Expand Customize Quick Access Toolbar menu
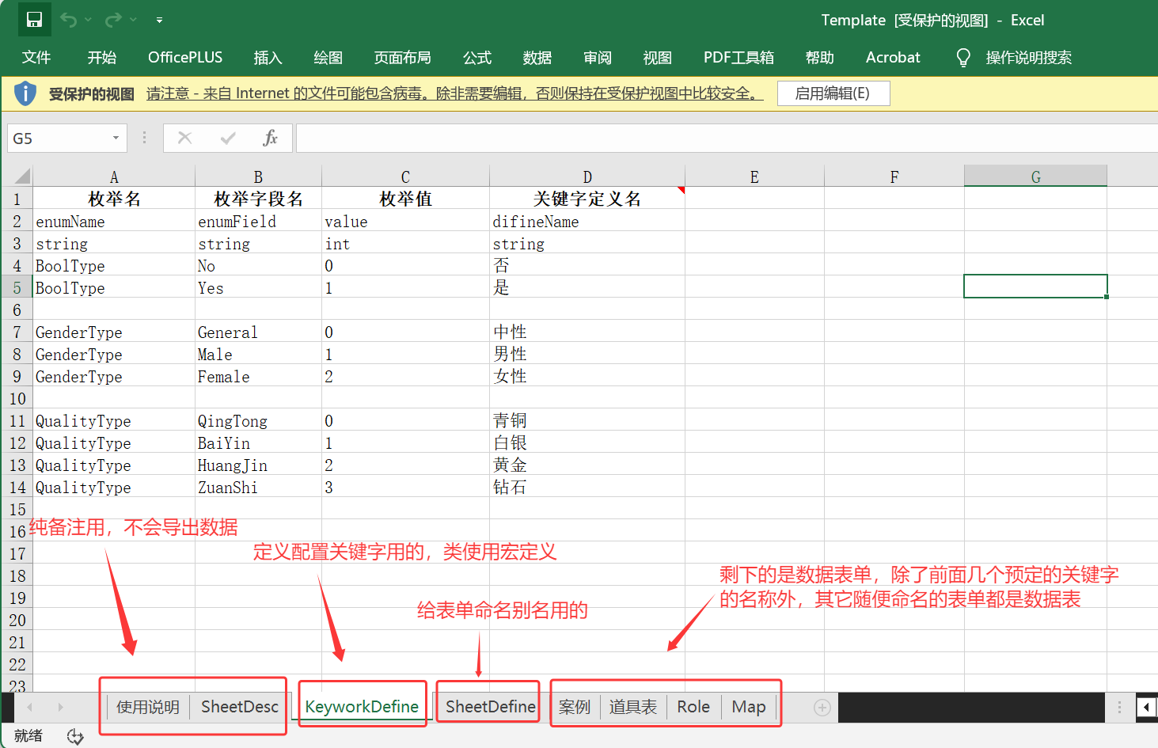1158x748 pixels. pyautogui.click(x=159, y=20)
